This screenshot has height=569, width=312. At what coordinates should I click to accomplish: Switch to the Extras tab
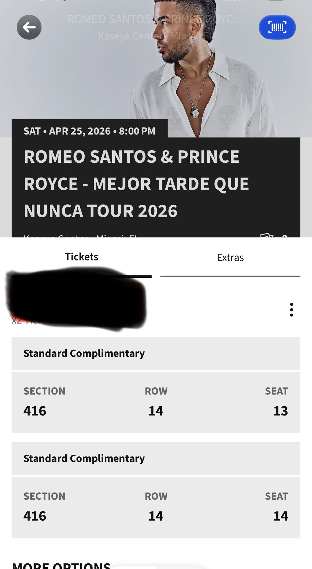[230, 258]
